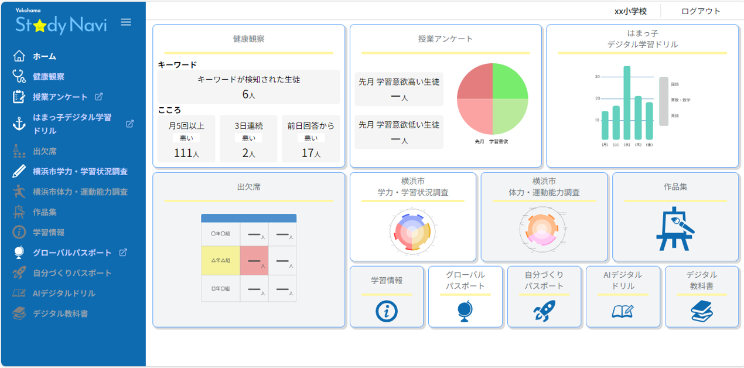Viewport: 744px width, 368px height.
Task: Click the ログアウト link at top right
Action: [x=701, y=11]
